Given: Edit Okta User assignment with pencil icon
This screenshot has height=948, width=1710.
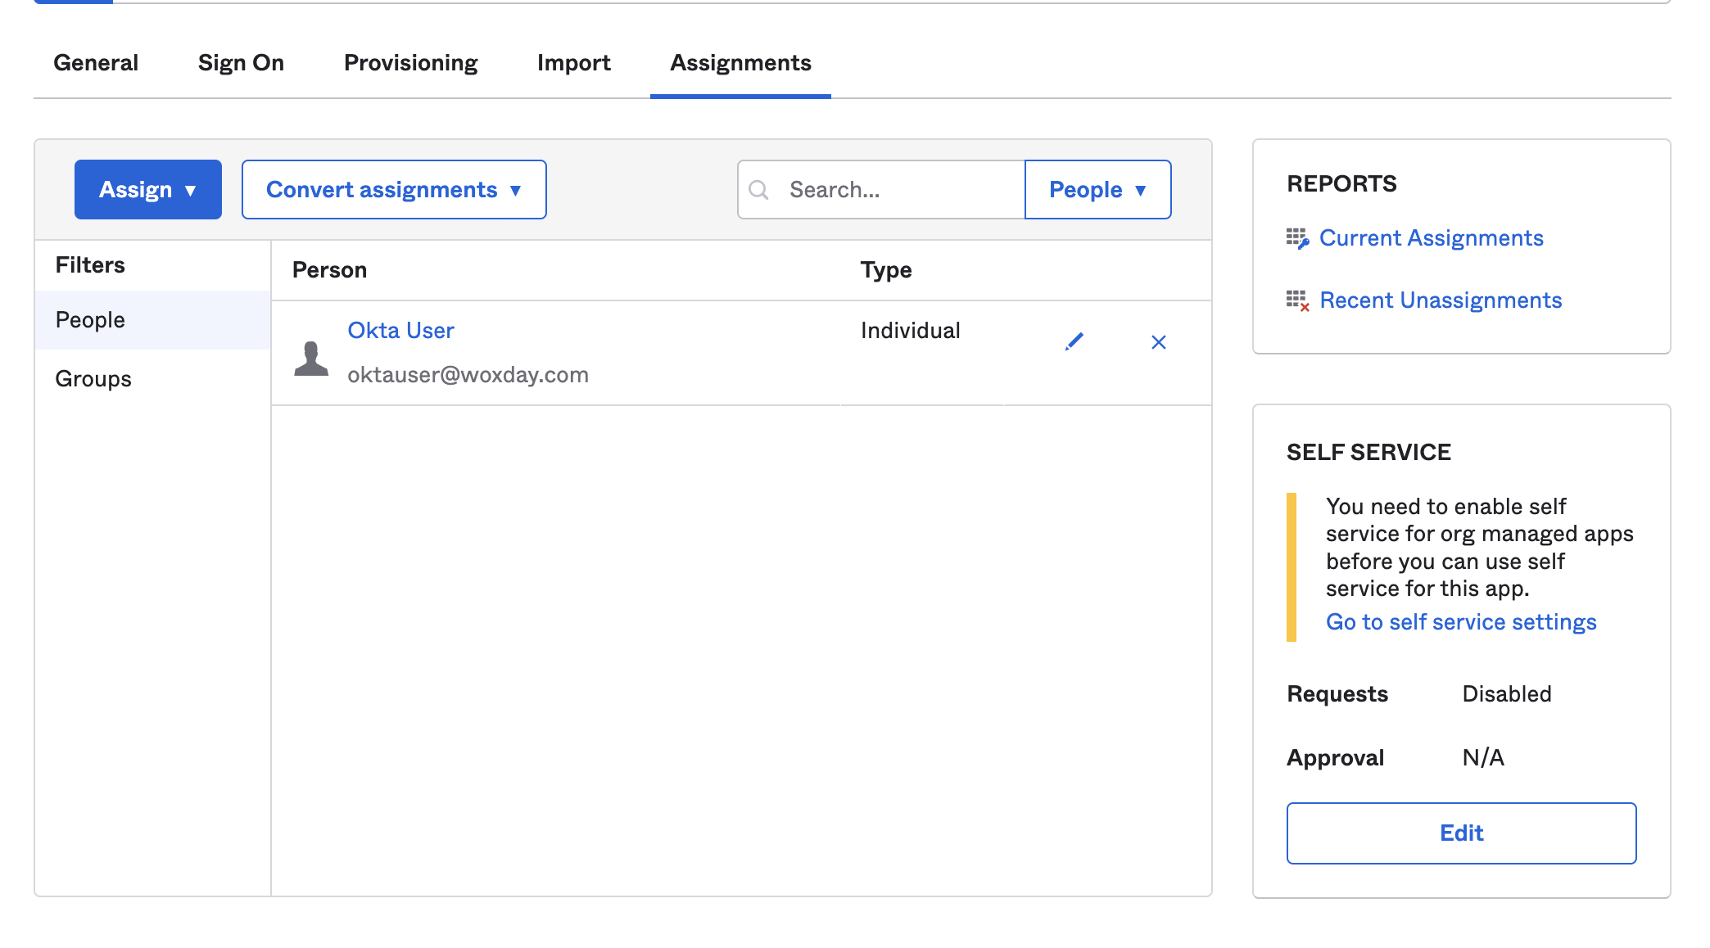Looking at the screenshot, I should [x=1074, y=341].
